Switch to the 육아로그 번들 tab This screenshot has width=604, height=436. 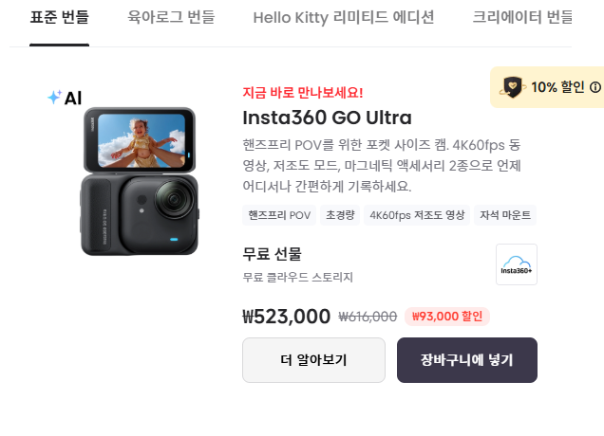coord(171,17)
